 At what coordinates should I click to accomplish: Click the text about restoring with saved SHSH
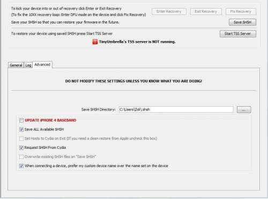pos(62,34)
